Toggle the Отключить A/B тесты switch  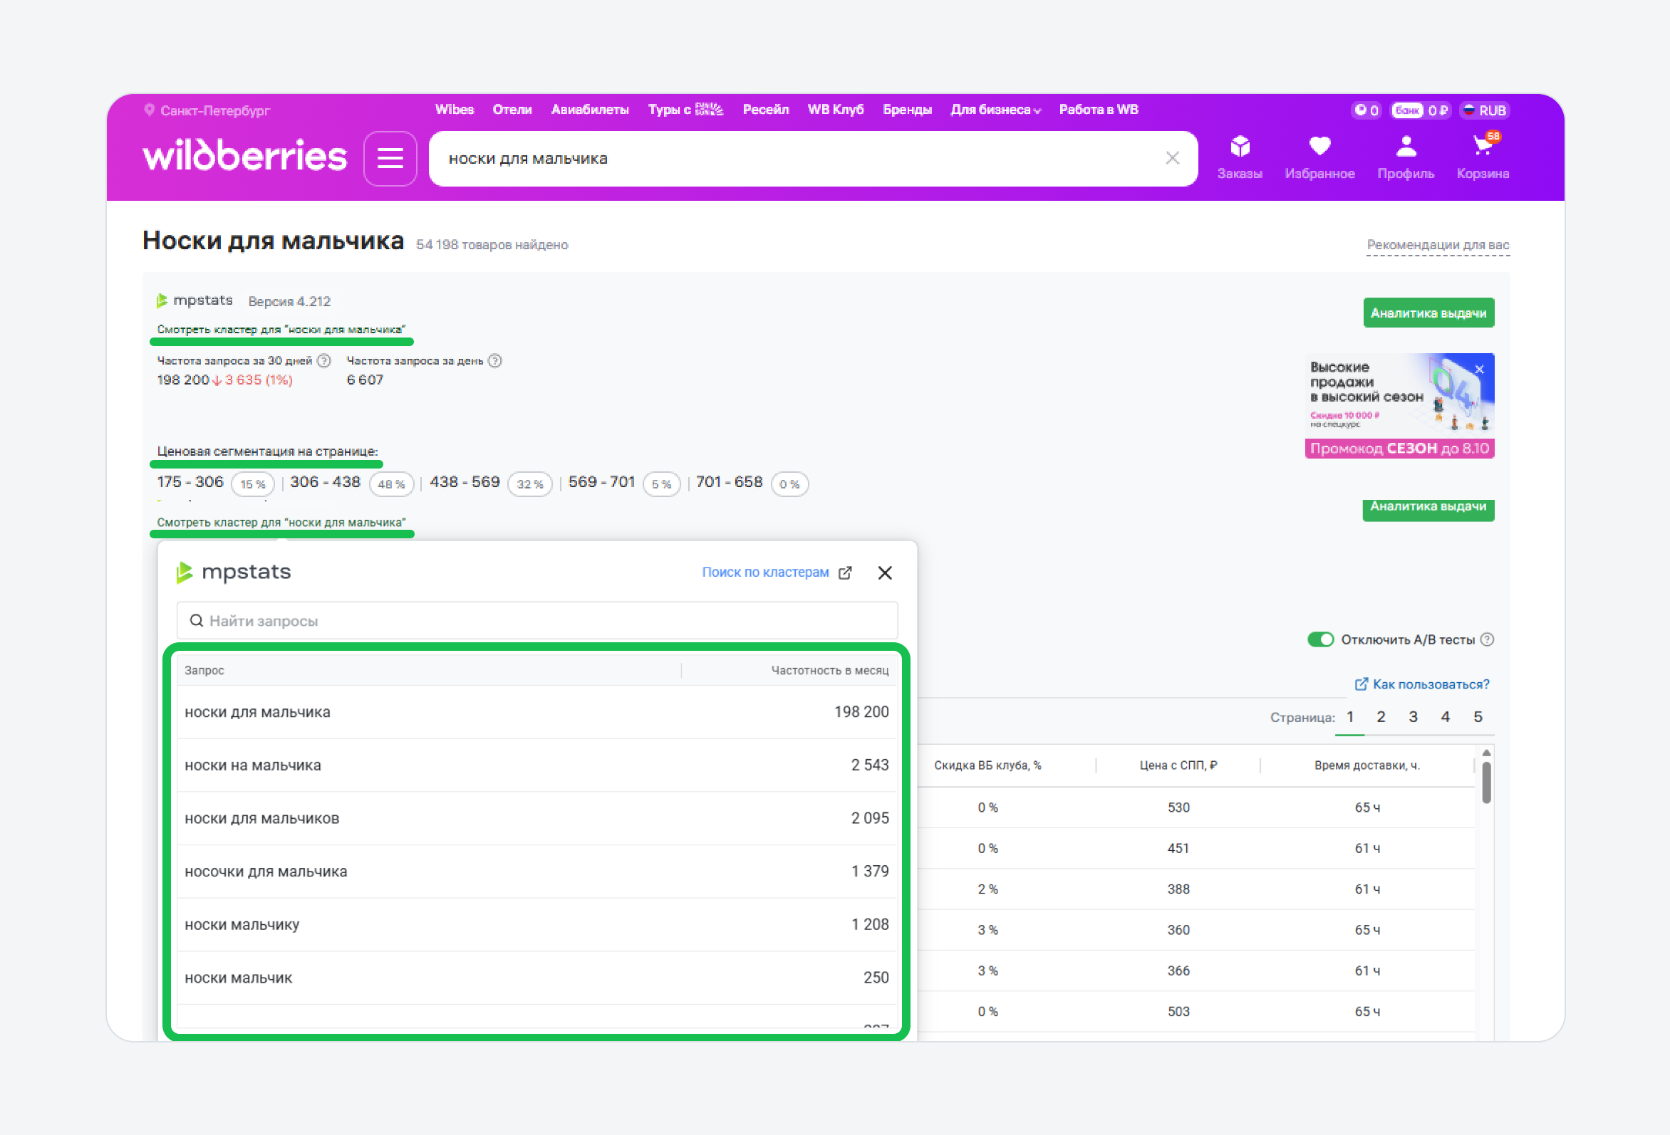(1320, 639)
